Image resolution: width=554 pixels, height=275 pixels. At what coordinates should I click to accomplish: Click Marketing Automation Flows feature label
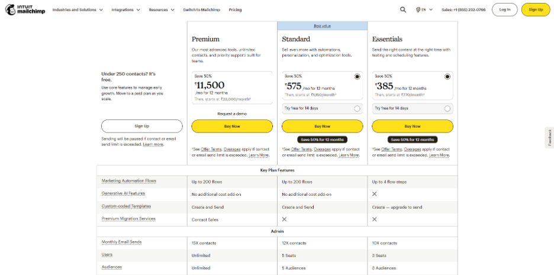[129, 181]
